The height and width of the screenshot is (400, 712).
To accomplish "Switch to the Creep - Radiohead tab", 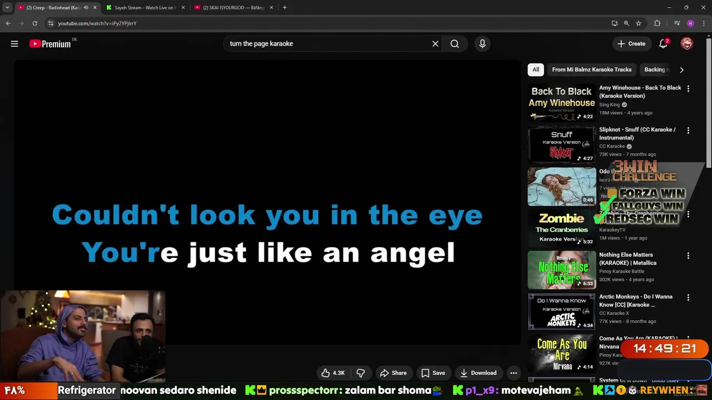I will coord(53,8).
